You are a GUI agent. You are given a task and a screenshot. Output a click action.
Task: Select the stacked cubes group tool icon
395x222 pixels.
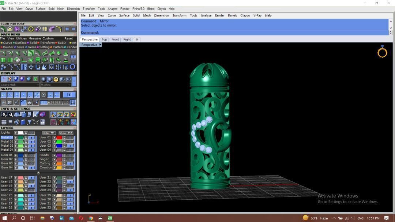[x=3, y=67]
